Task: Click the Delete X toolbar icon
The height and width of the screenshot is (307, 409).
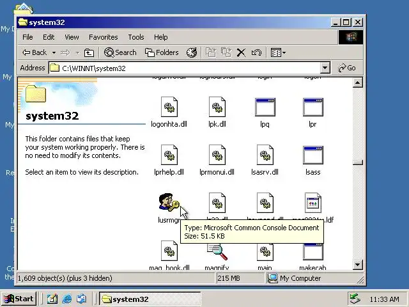Action: pyautogui.click(x=241, y=52)
